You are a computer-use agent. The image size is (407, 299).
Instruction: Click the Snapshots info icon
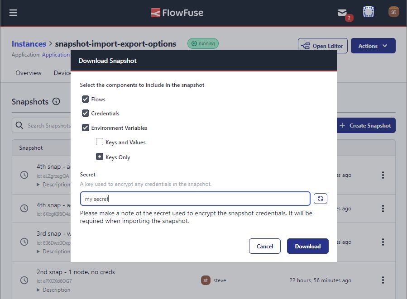coord(56,102)
